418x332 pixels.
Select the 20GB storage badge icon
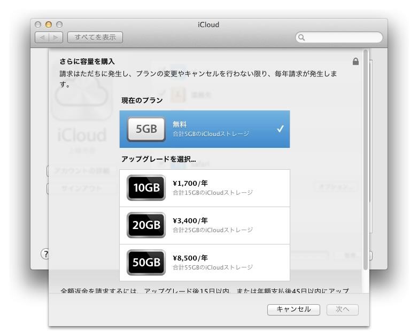coord(146,225)
